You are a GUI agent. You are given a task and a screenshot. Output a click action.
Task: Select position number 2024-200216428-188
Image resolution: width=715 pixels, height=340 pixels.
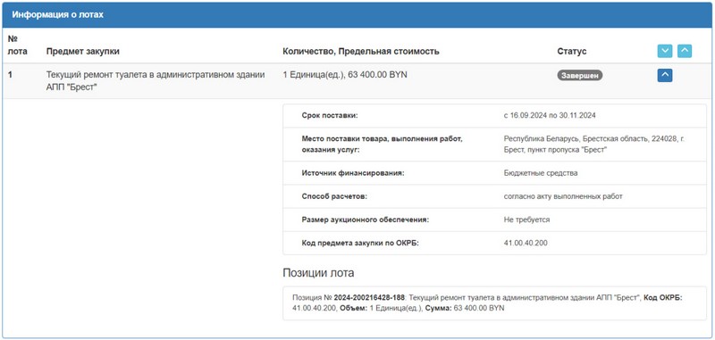point(369,298)
